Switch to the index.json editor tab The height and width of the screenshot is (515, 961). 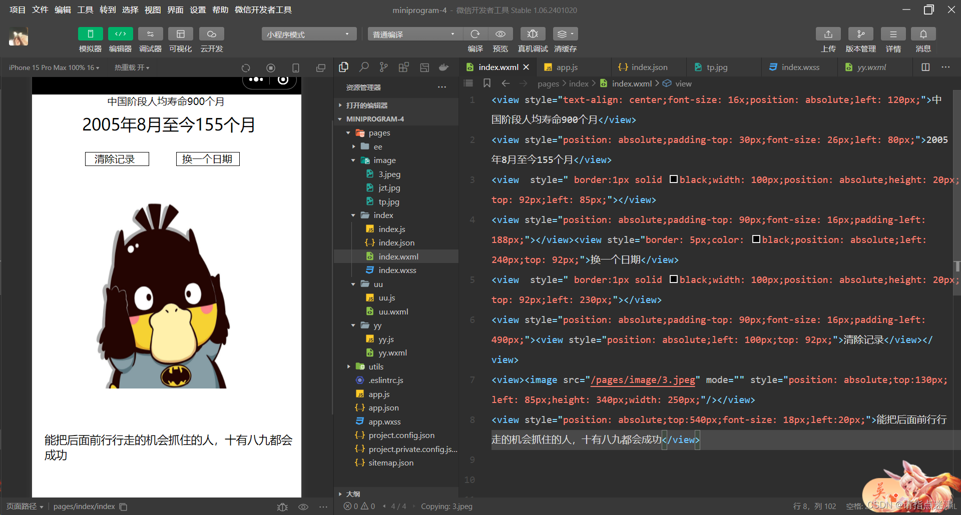click(649, 67)
